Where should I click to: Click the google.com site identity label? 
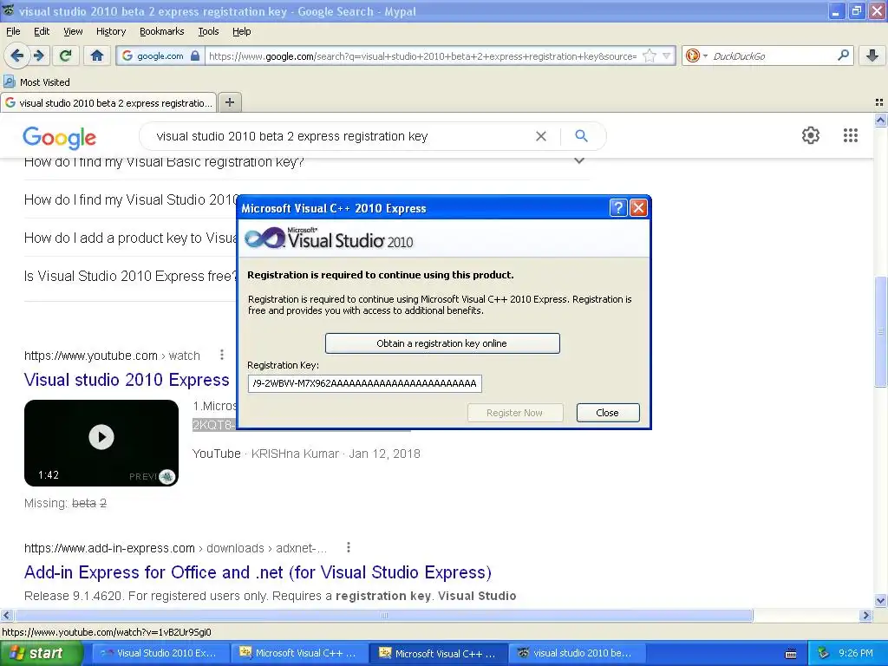[160, 56]
